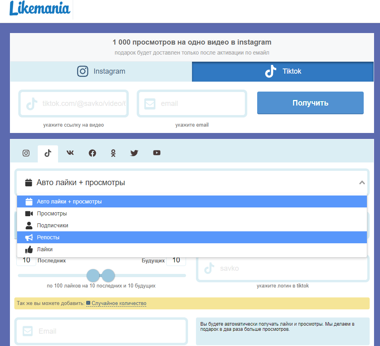This screenshot has height=346, width=380.
Task: Select the YouTube icon tab
Action: click(157, 153)
